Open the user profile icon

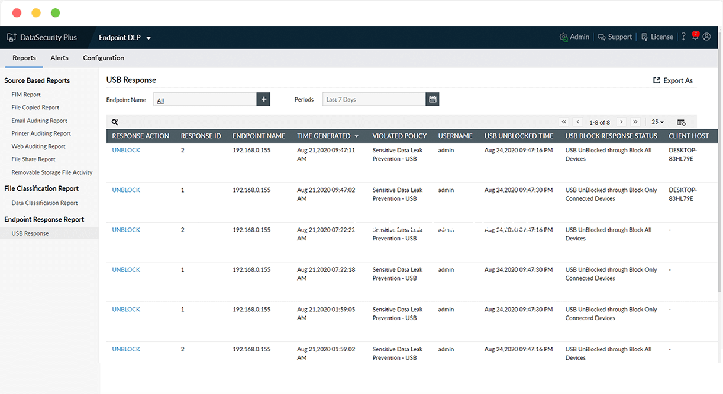click(x=706, y=37)
